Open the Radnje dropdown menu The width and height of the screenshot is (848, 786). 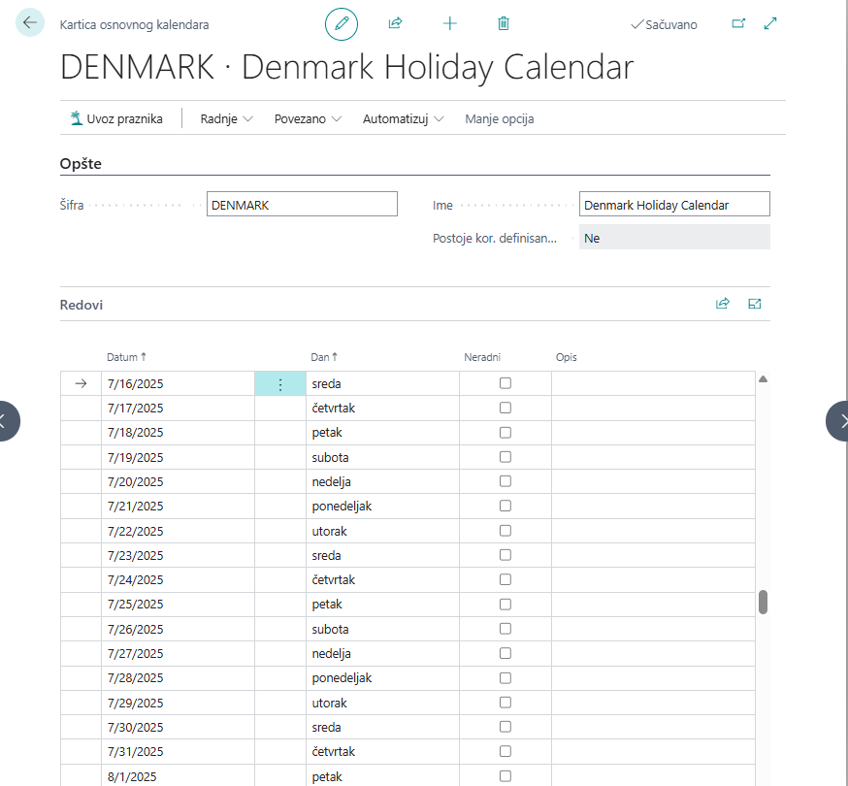[226, 119]
